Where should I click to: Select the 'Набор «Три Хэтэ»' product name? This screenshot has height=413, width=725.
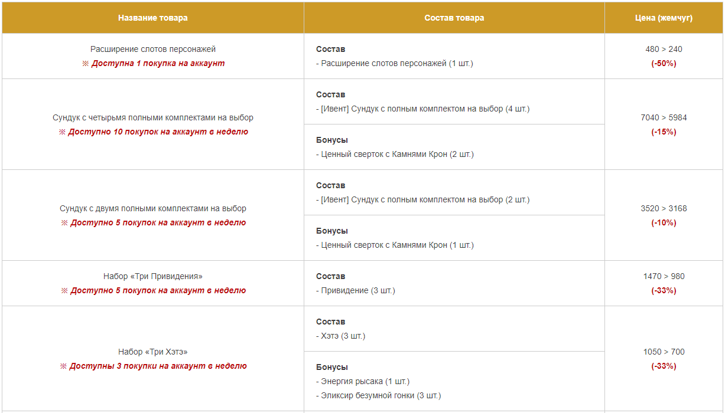[153, 352]
